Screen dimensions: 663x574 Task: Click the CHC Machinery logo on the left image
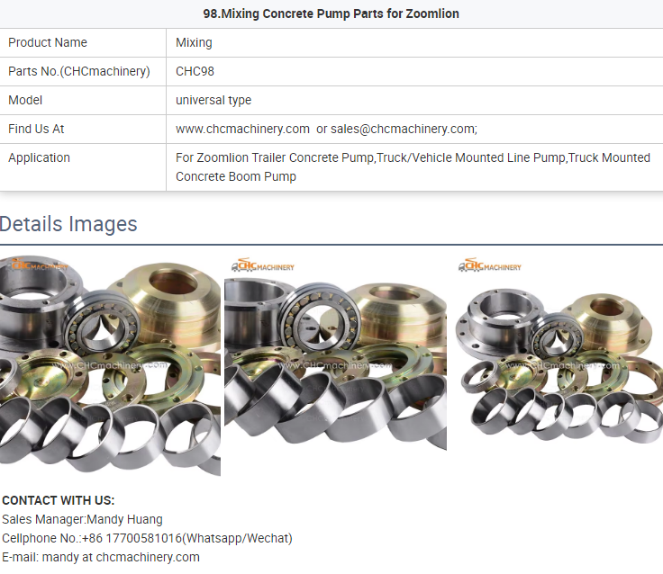pyautogui.click(x=39, y=265)
